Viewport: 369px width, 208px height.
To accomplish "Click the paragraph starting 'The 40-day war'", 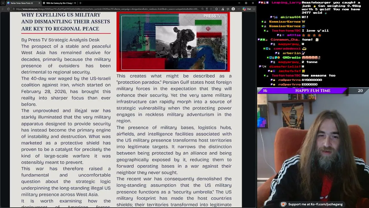I will (x=66, y=91).
